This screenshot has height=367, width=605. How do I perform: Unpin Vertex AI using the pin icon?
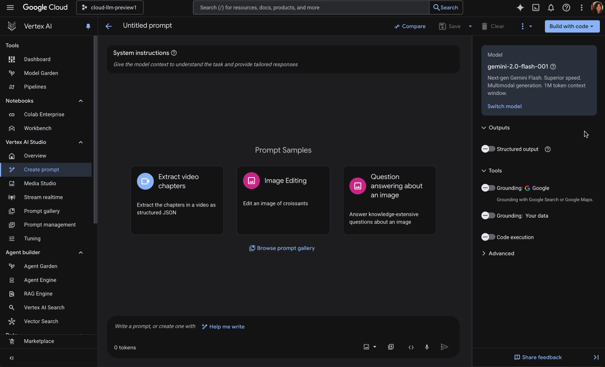click(x=88, y=26)
